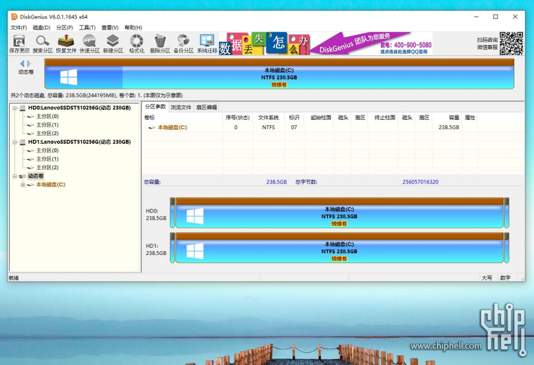This screenshot has width=534, height=365.
Task: Select 主分区(1) under HD0
Action: click(47, 125)
